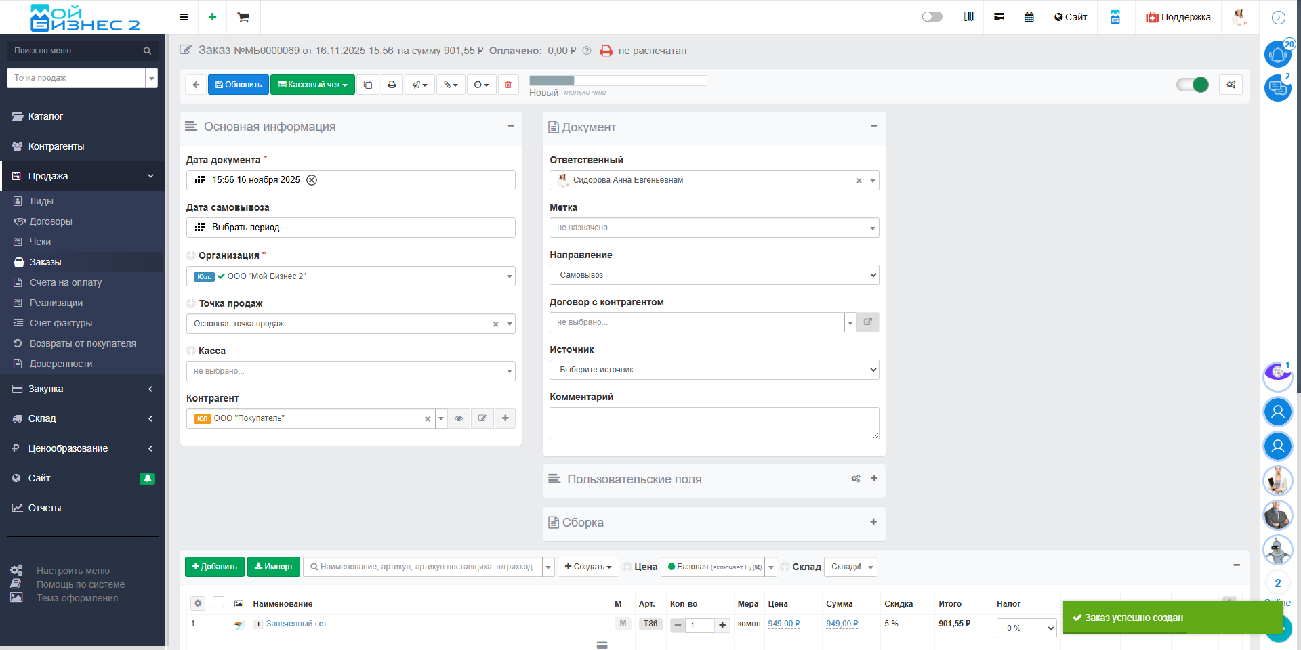The height and width of the screenshot is (650, 1301).
Task: Expand the Склад sidebar menu
Action: 81,418
